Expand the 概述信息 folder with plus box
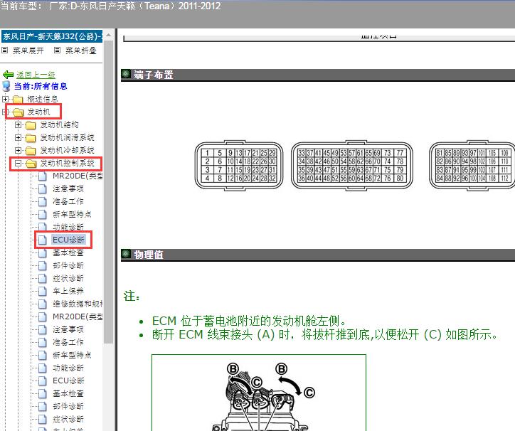 [x=5, y=99]
